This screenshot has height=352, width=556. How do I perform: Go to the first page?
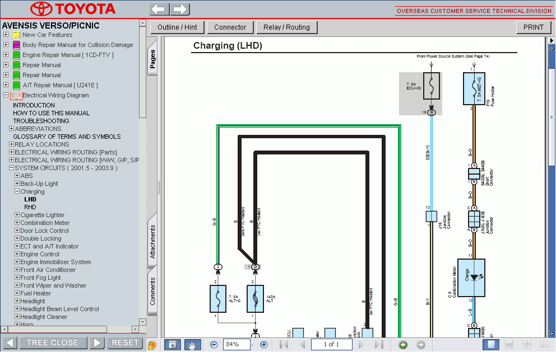coord(284,344)
